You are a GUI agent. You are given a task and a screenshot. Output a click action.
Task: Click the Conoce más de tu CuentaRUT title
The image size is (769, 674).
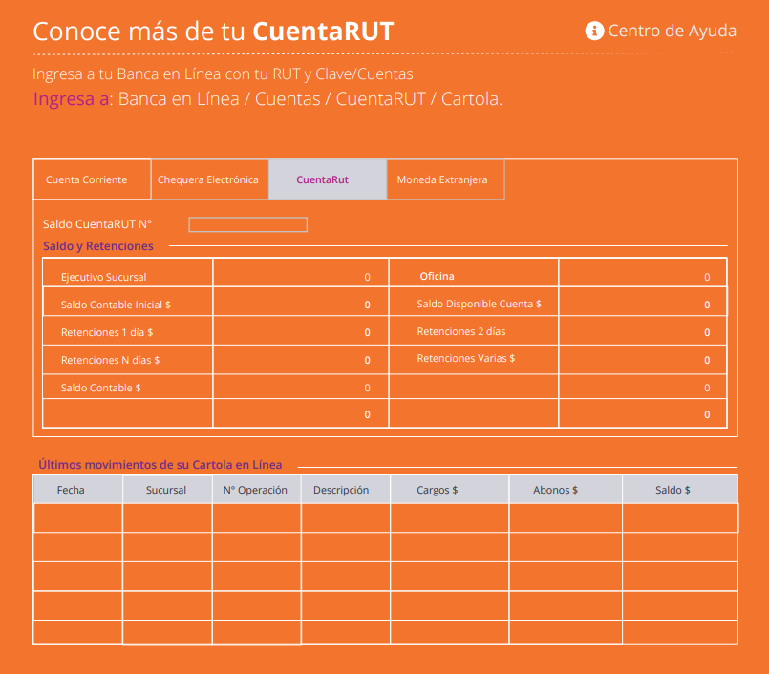(x=213, y=31)
